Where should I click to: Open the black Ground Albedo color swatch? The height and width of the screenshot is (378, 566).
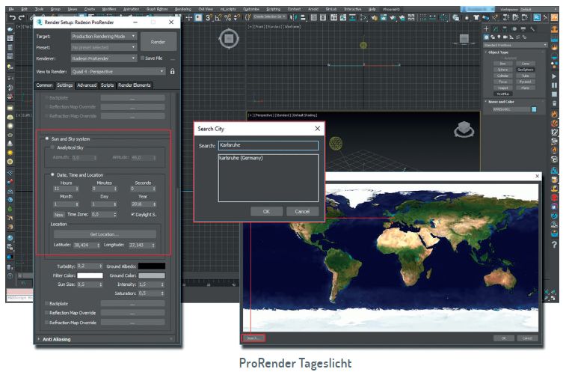[152, 266]
